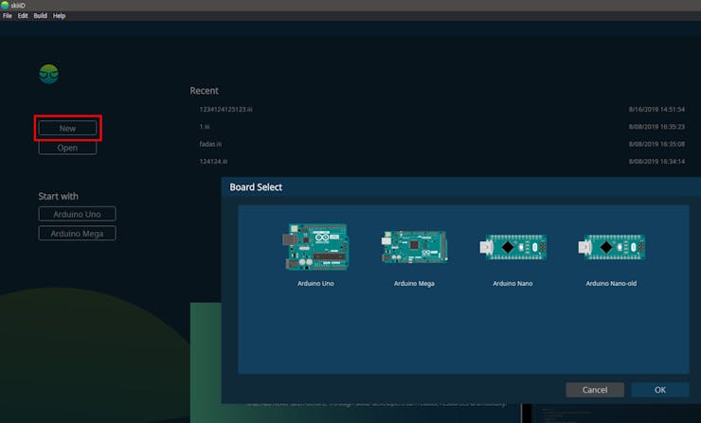This screenshot has height=423, width=701.
Task: Open the File menu
Action: point(7,16)
